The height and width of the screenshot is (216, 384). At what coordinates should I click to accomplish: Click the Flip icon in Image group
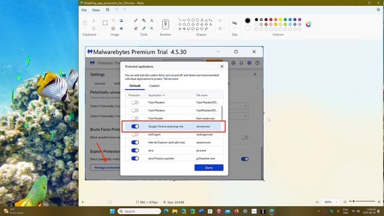click(x=121, y=28)
